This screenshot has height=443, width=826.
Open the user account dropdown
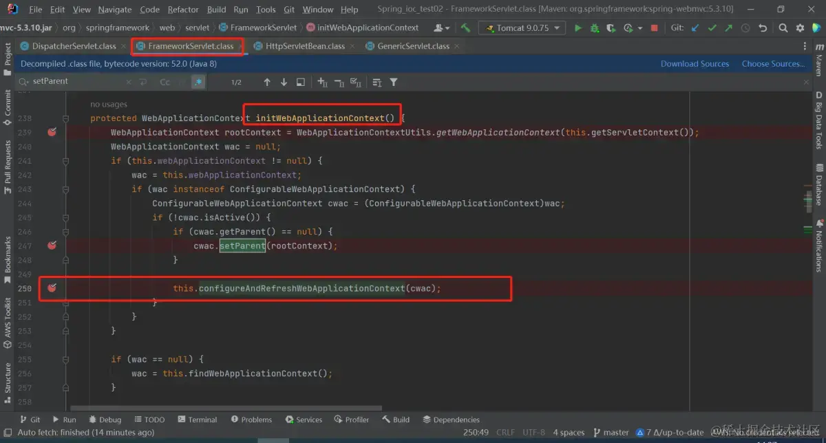(x=442, y=28)
